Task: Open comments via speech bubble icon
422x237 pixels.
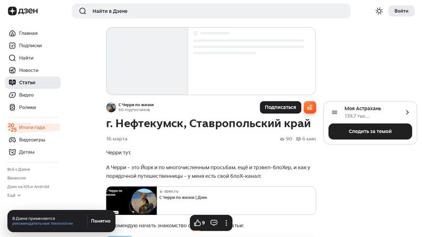Action: coord(214,223)
